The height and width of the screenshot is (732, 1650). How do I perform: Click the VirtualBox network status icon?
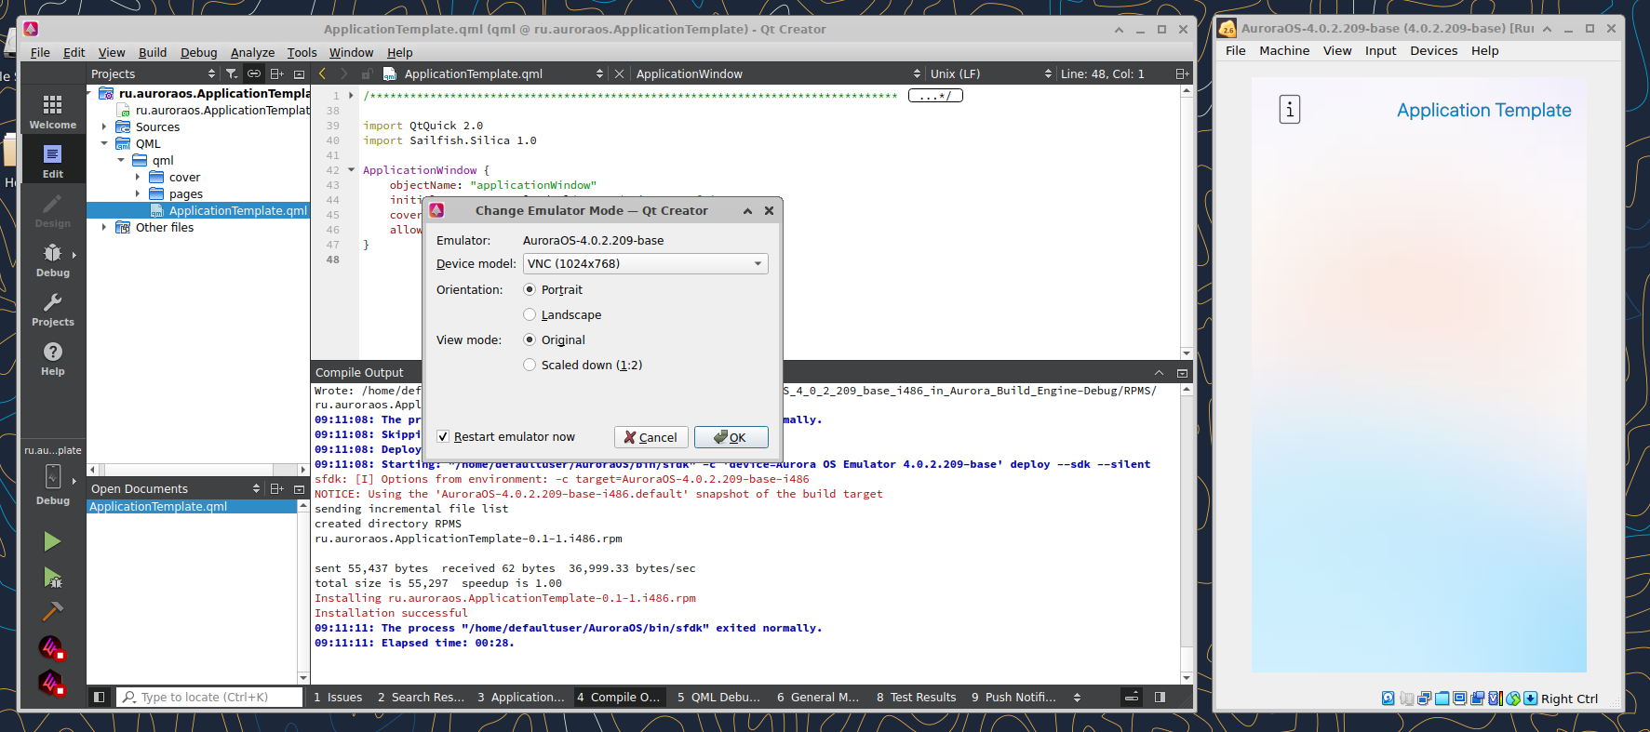1424,699
